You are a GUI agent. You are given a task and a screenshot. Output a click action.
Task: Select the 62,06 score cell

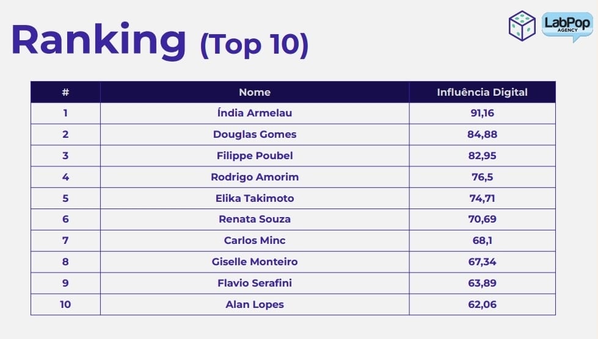coord(482,304)
